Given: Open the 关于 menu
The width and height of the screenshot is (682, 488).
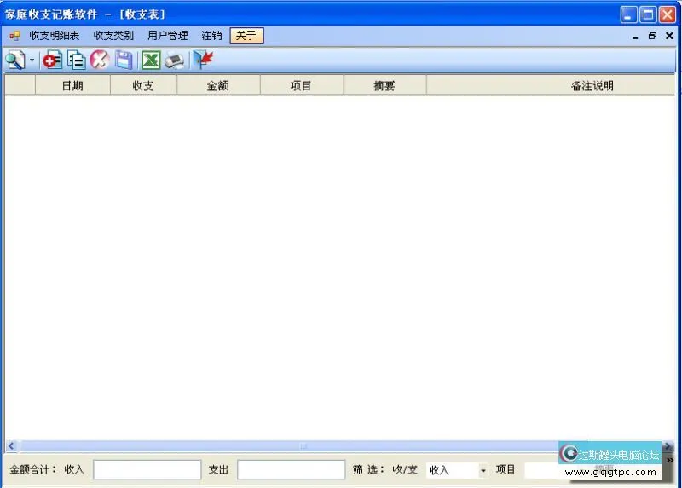Looking at the screenshot, I should [246, 36].
